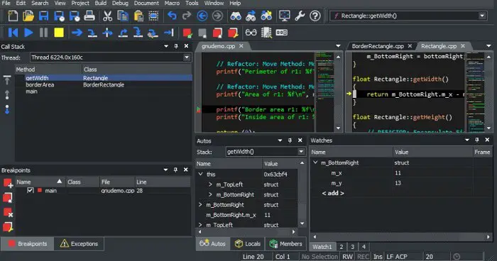Viewport: 497px width, 261px height.
Task: Click the Line 20 status bar field
Action: pyautogui.click(x=253, y=256)
